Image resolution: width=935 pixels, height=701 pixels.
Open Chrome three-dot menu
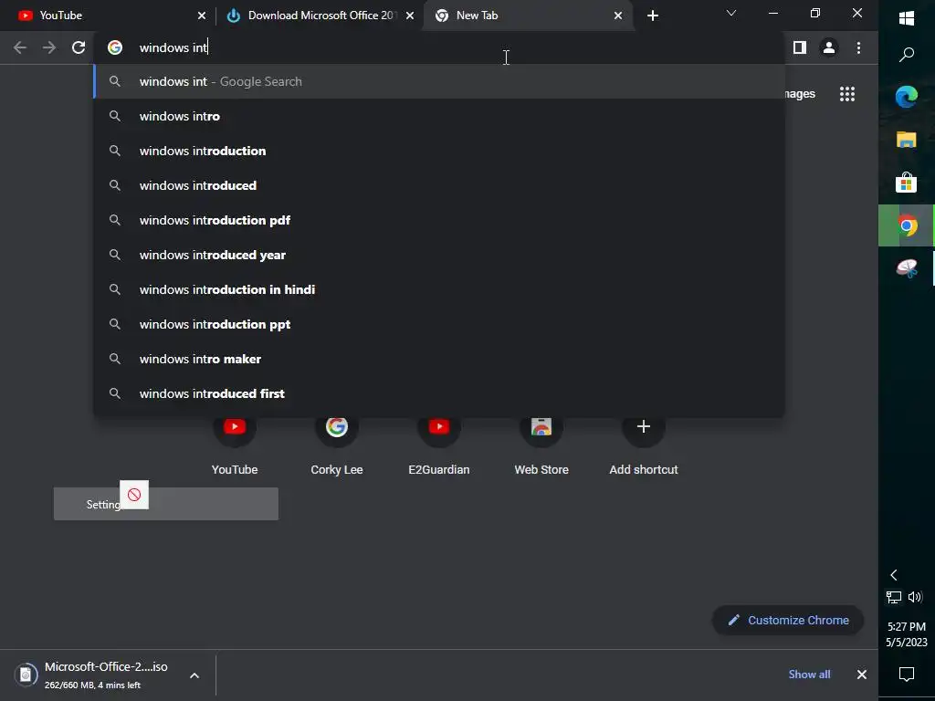(858, 47)
